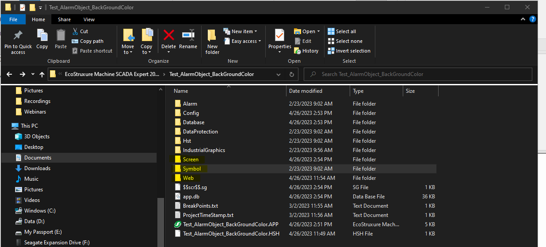Select the Alarm folder
This screenshot has height=247, width=546.
190,104
